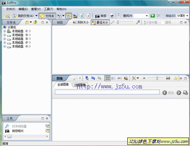Click the preview zoom-out magnifier icon

point(112,22)
